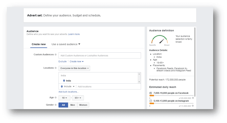The image size is (227, 123).
Task: Click the Gender info icon
Action: point(56,105)
